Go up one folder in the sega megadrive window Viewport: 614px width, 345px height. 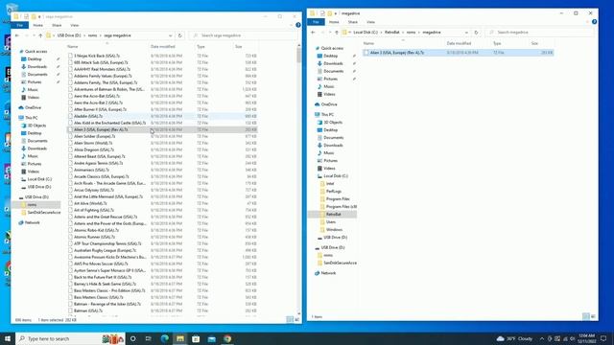click(x=40, y=35)
